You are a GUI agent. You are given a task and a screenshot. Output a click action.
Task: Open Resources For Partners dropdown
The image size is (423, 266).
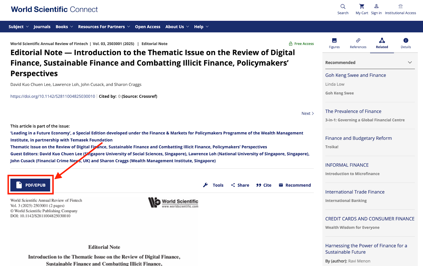pyautogui.click(x=104, y=27)
